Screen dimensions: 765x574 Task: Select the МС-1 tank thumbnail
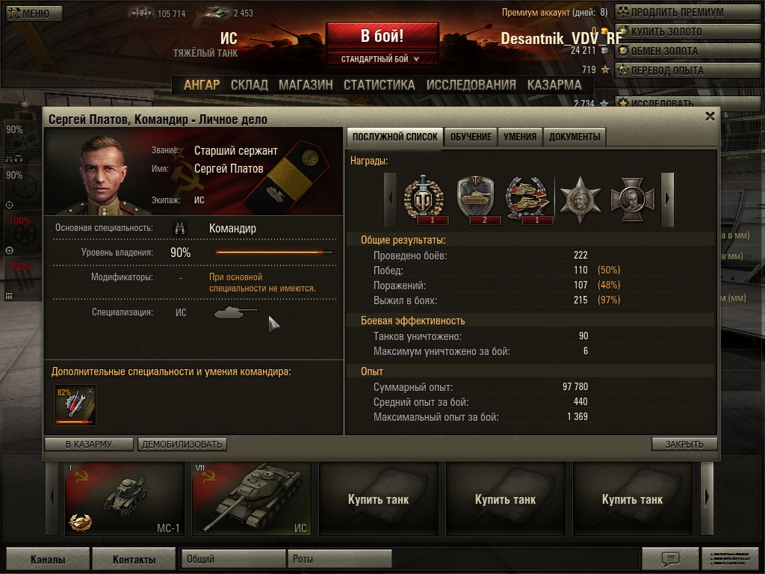pyautogui.click(x=125, y=499)
